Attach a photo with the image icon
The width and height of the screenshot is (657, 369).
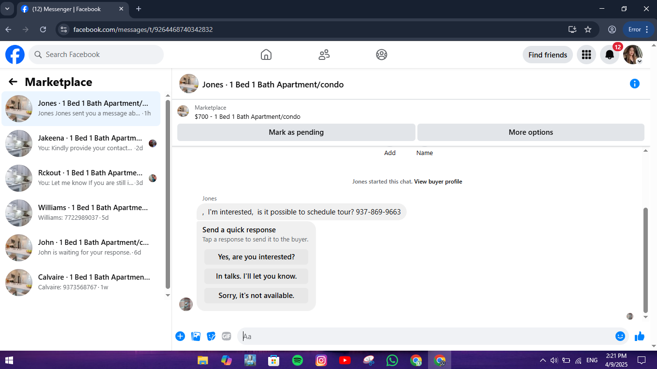[196, 336]
